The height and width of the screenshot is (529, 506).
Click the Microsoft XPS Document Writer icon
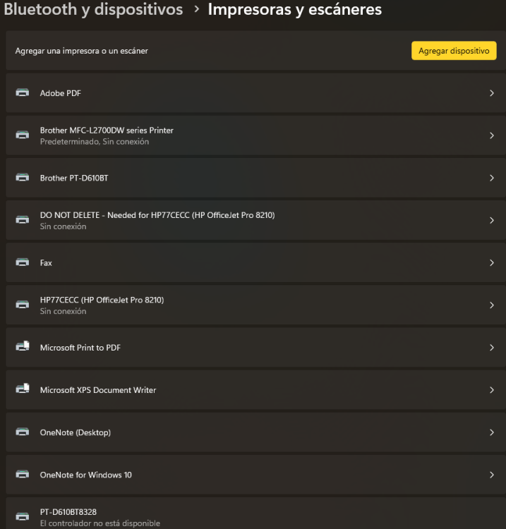tap(23, 389)
